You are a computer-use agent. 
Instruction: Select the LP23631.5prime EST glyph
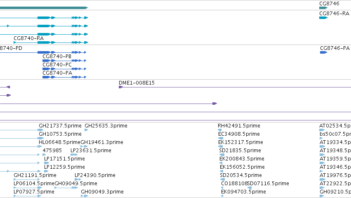(74, 155)
